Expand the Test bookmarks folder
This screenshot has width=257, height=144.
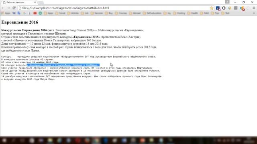225,13
